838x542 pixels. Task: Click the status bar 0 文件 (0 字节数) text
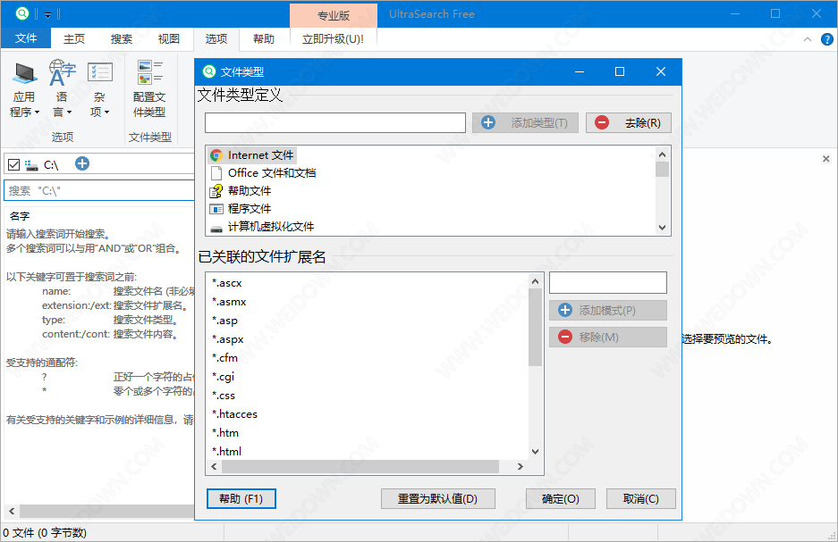[45, 532]
